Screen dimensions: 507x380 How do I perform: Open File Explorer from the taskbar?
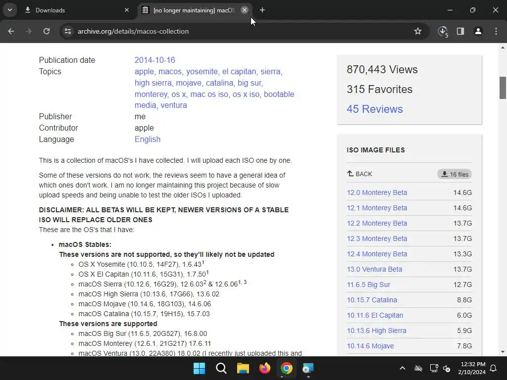point(243,368)
